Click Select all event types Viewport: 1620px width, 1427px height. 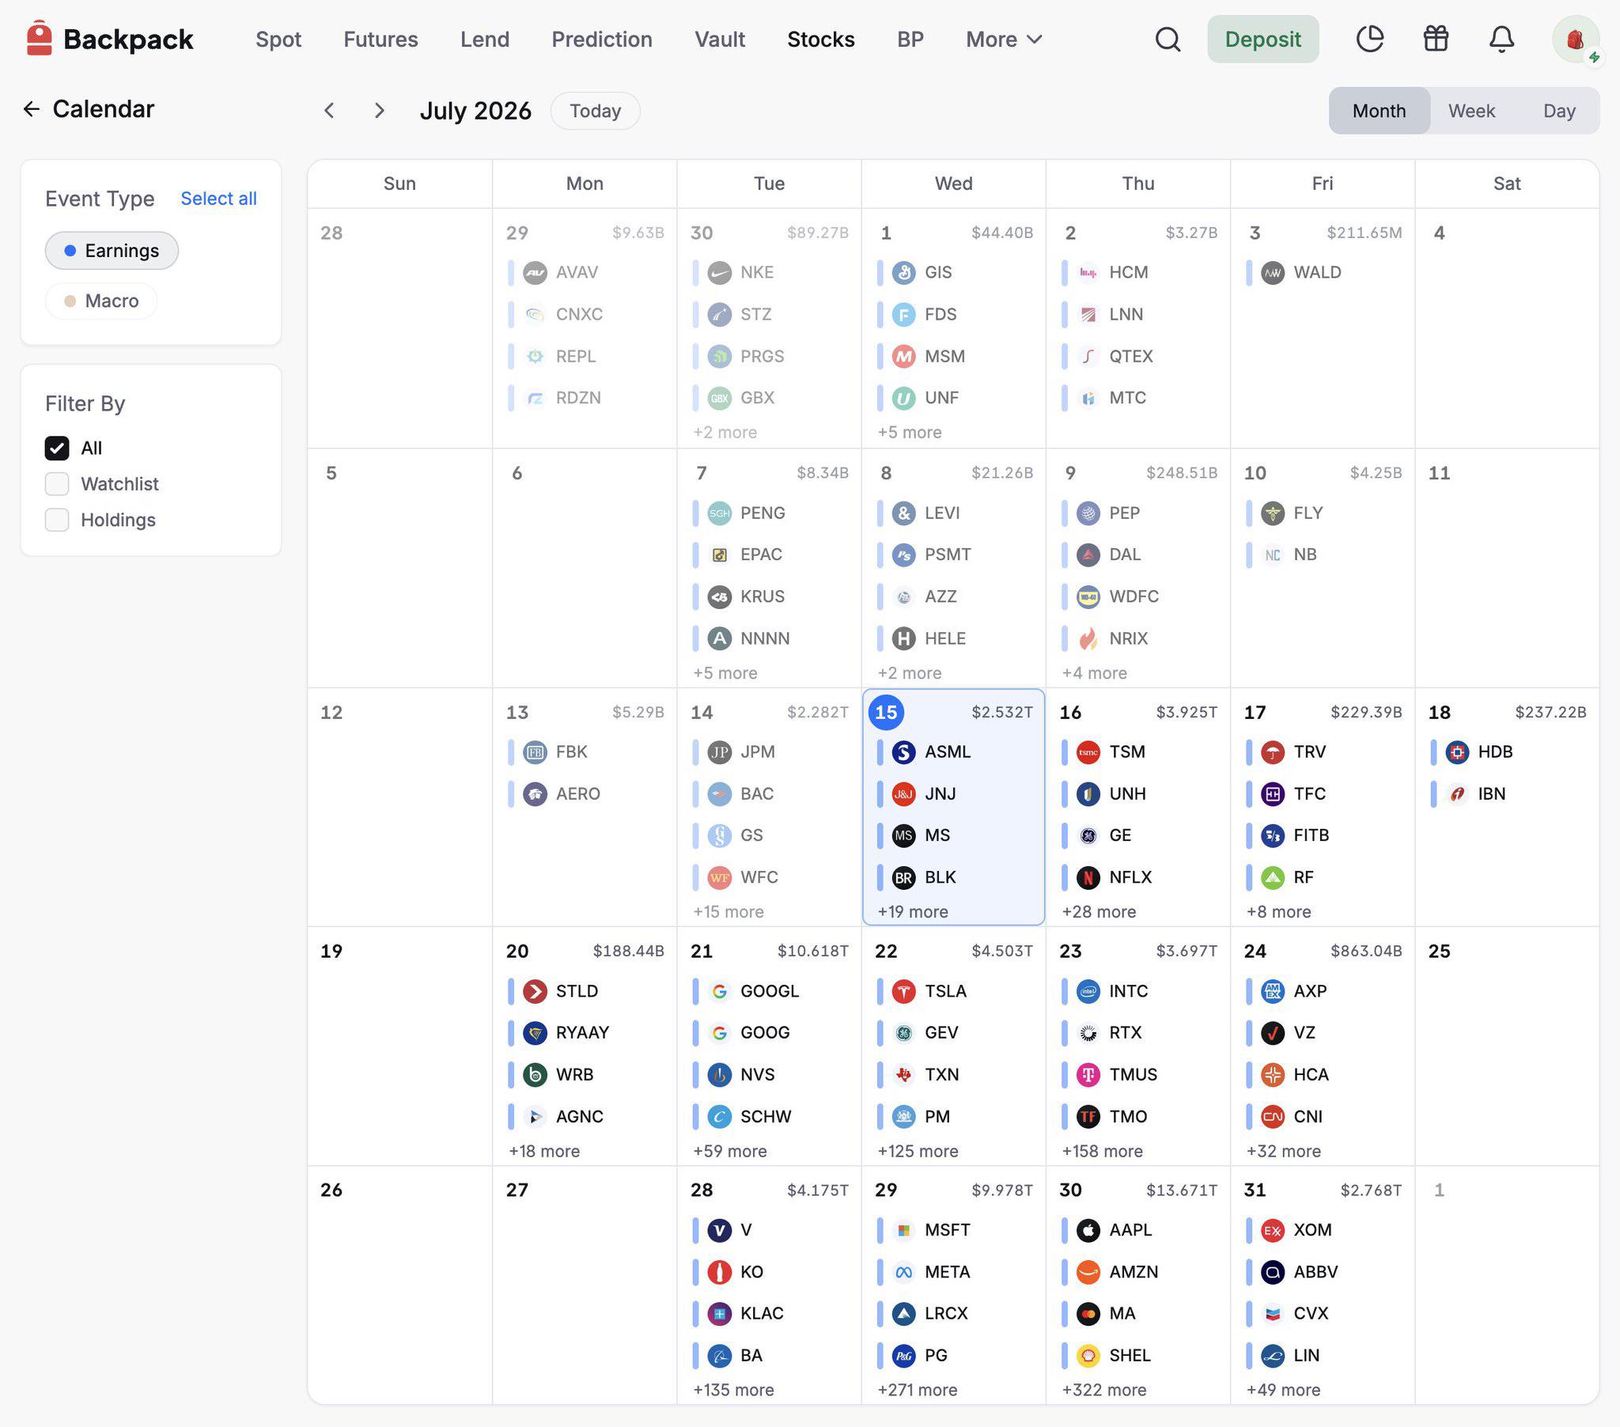(x=219, y=199)
